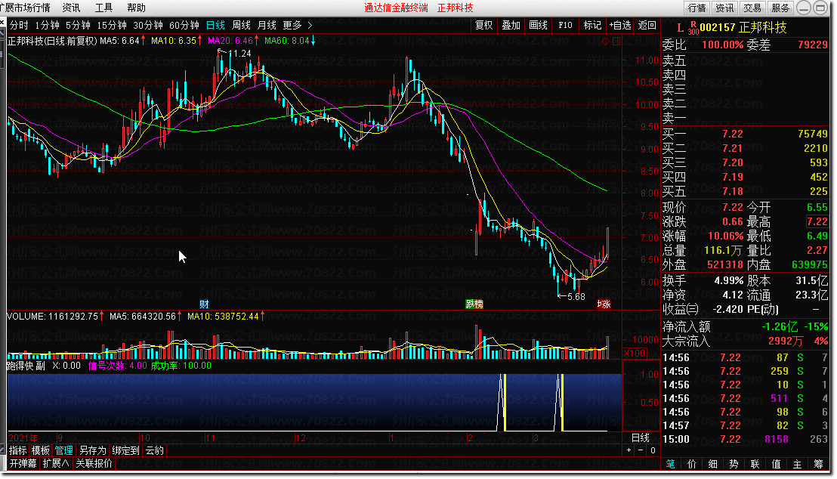Select the 5分钟 period

click(x=78, y=25)
